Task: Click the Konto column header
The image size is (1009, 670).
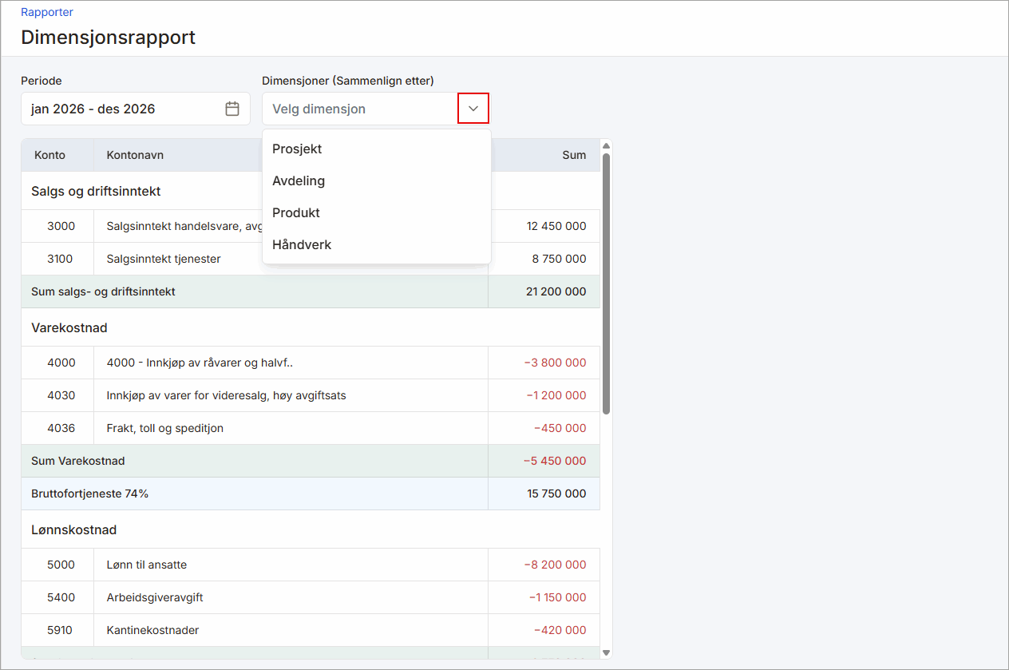Action: coord(50,155)
